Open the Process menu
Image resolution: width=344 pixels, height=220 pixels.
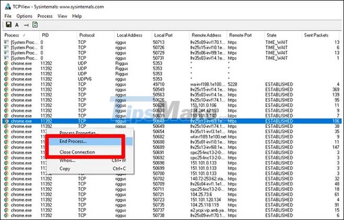coord(45,16)
